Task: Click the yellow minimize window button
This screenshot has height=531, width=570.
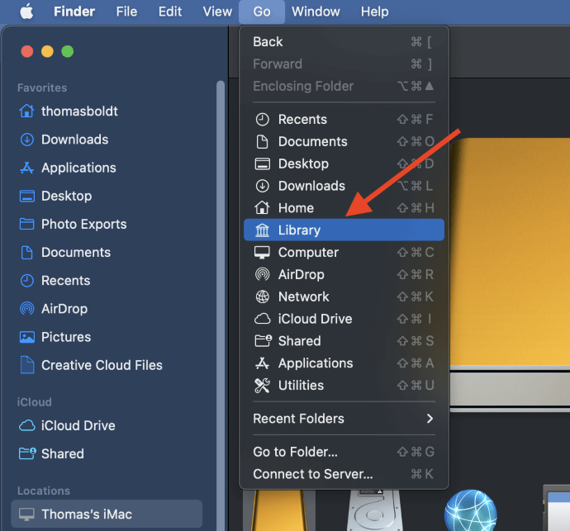Action: coord(47,51)
